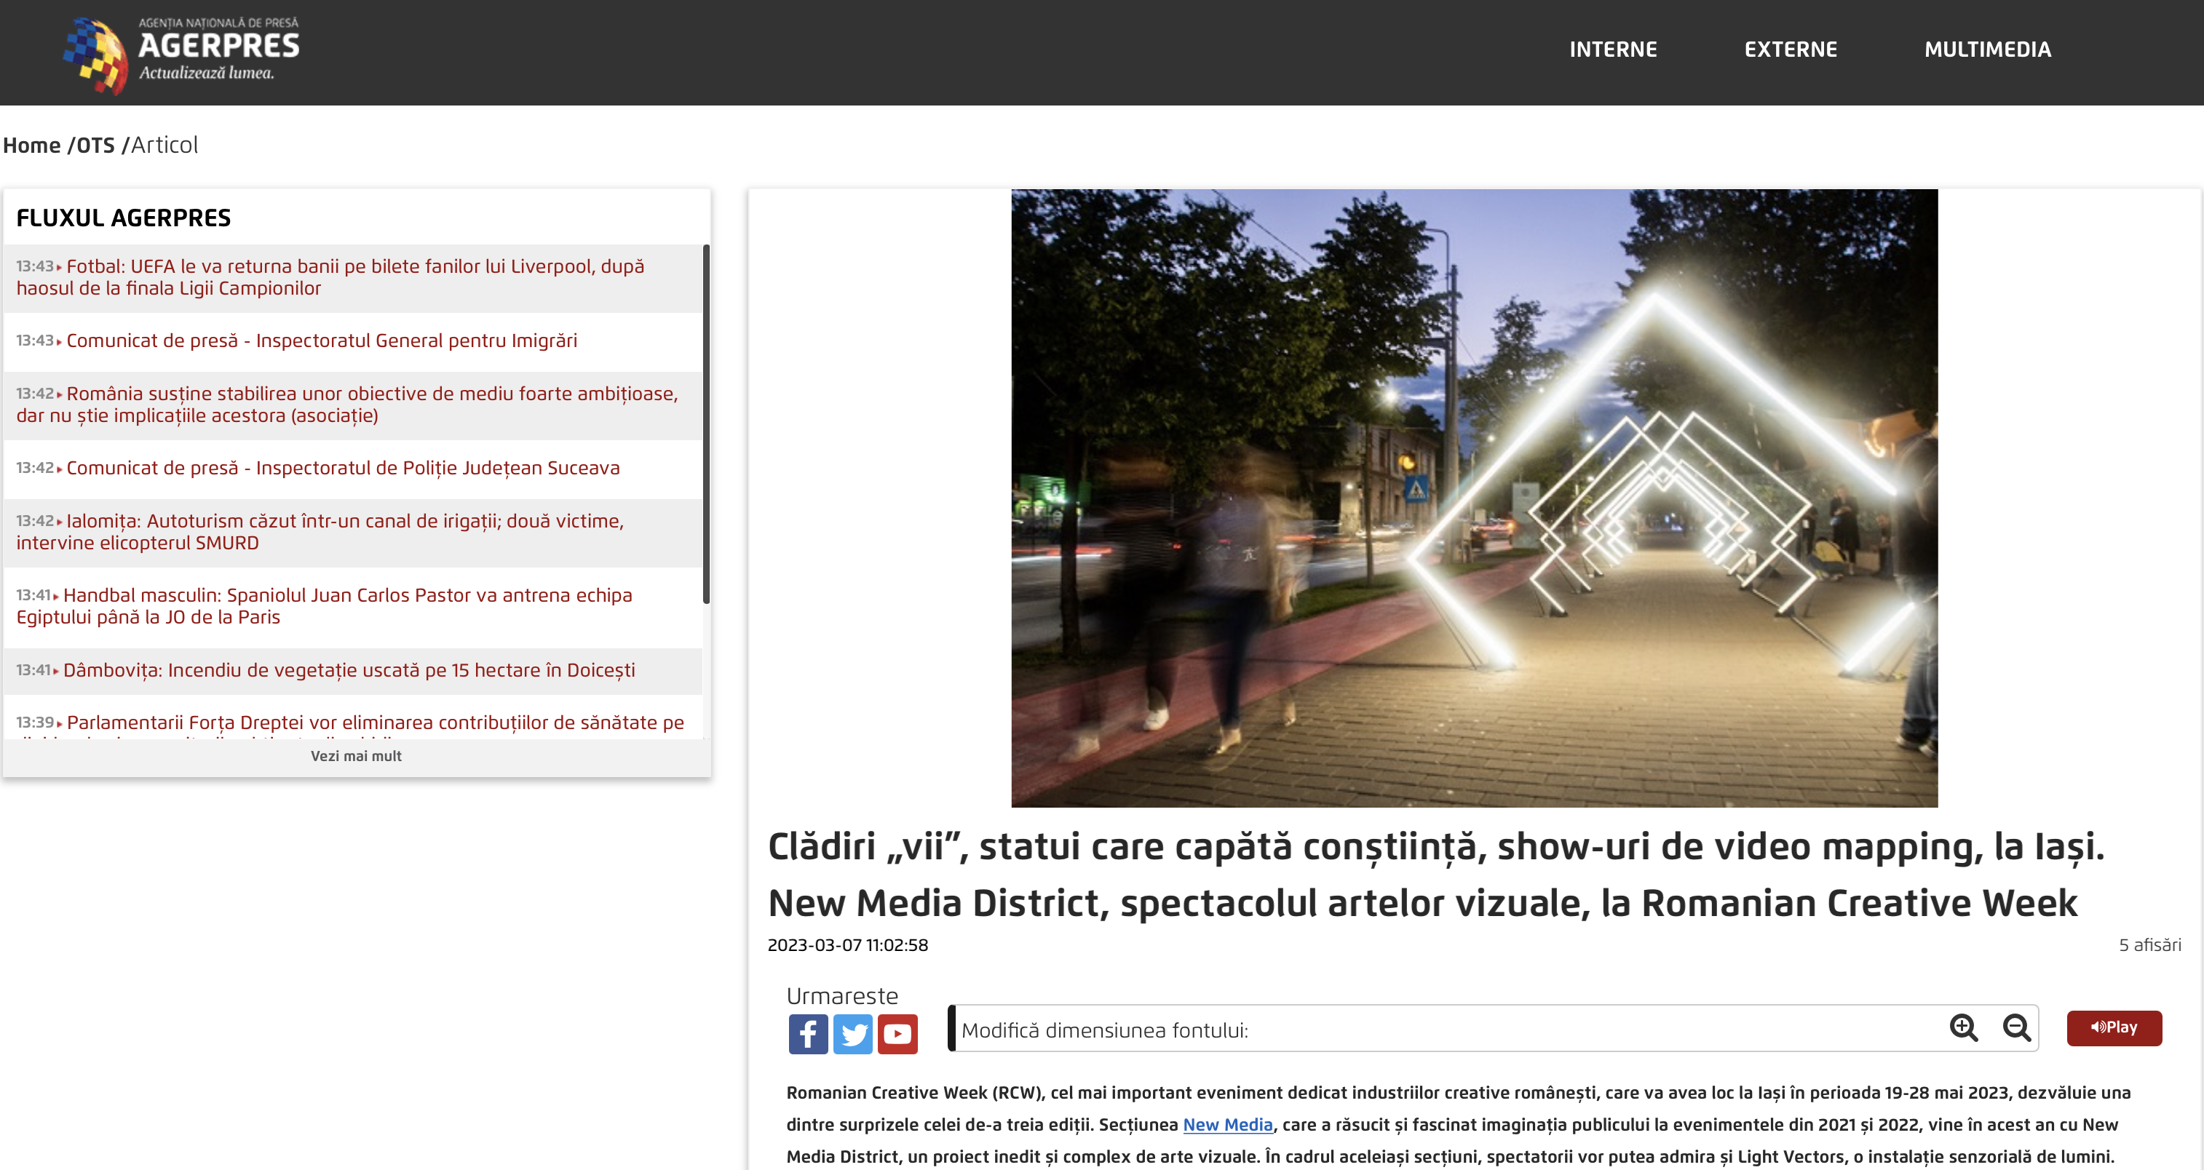Screen dimensions: 2204x1170
Task: Open the New Media link in article
Action: 1227,1125
